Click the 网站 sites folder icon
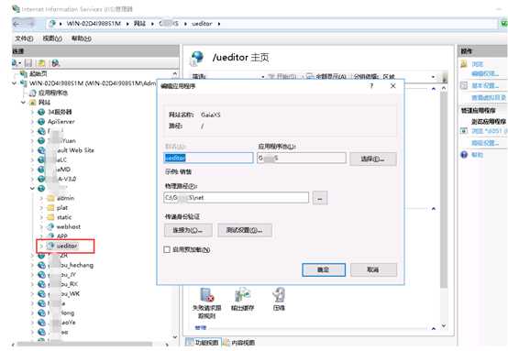Screen dimensions: 508x351 pyautogui.click(x=32, y=103)
